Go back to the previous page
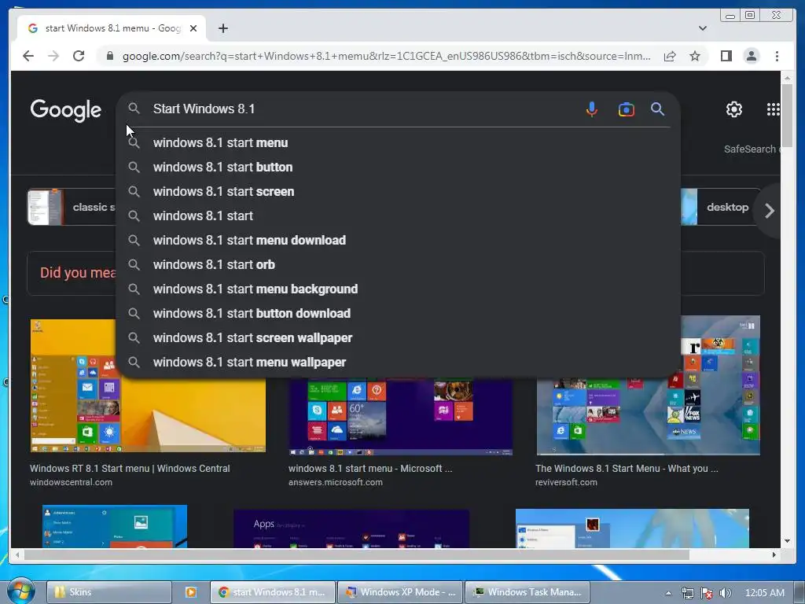 click(x=28, y=56)
